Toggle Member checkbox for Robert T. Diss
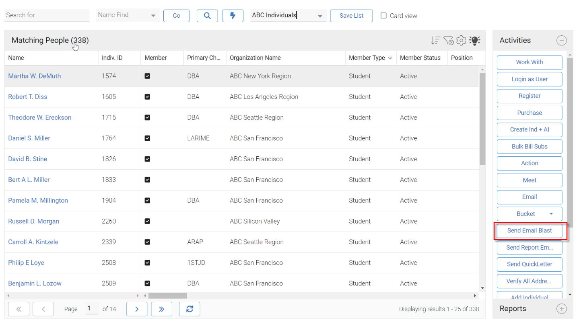This screenshot has height=322, width=577. pos(147,96)
